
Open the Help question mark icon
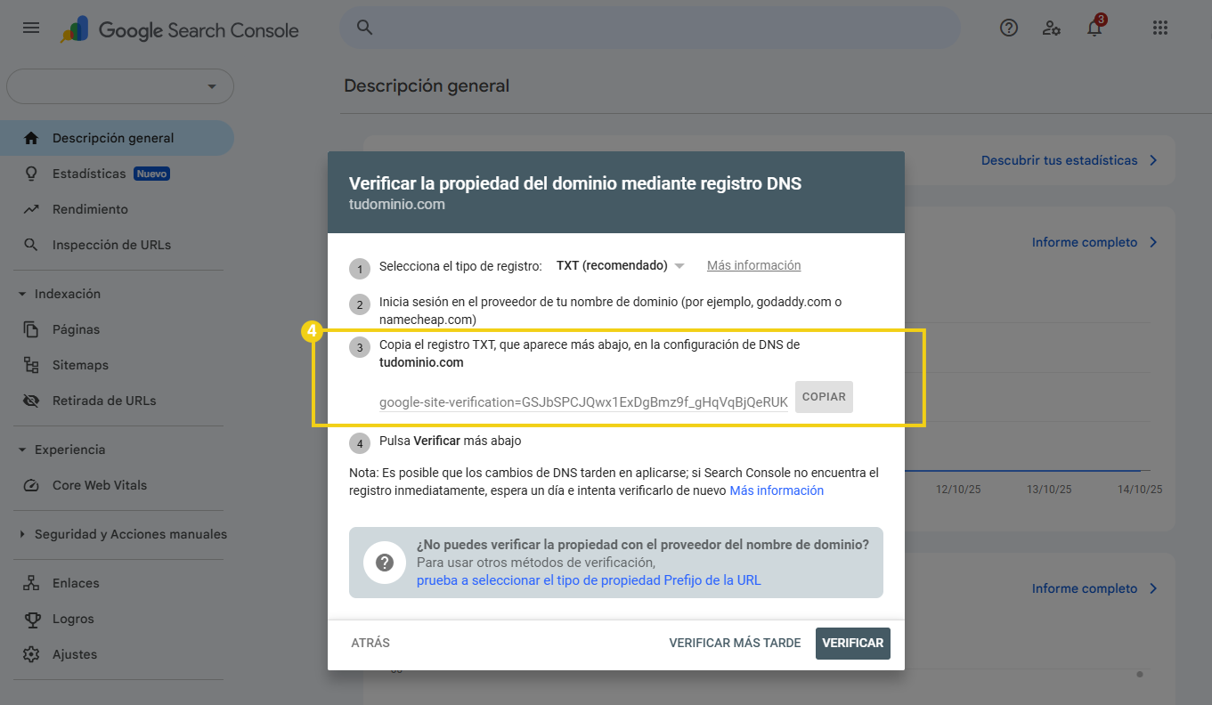click(x=1008, y=28)
